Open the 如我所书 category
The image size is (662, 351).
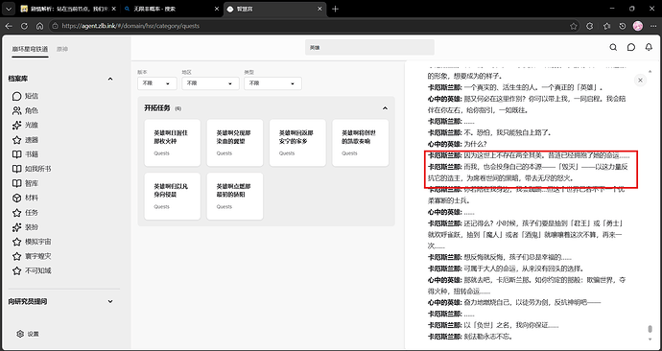[32, 169]
